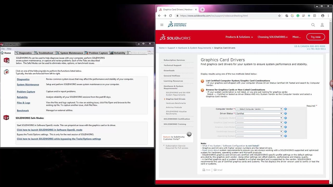Image resolution: width=333 pixels, height=187 pixels.
Task: Click Hardware & System Requirements breadcrumb
Action: (x=195, y=48)
